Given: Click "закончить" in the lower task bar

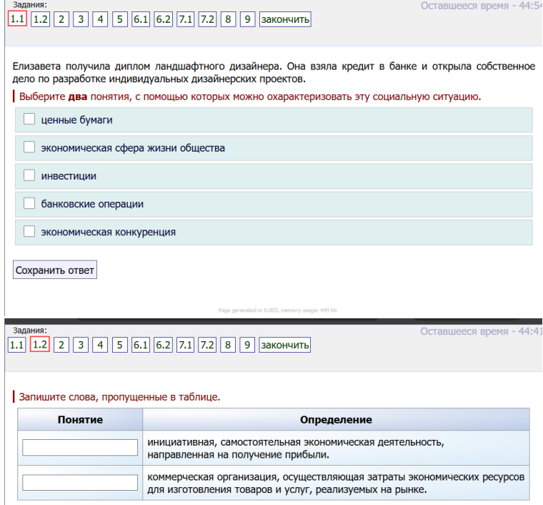Looking at the screenshot, I should [285, 345].
